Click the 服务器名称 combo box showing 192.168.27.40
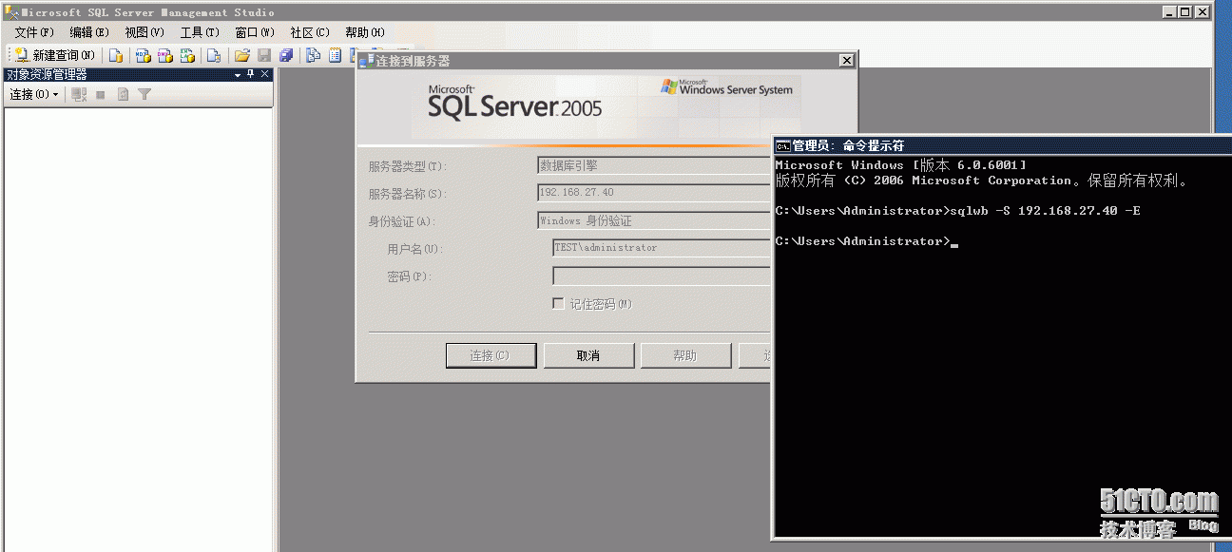 click(654, 193)
